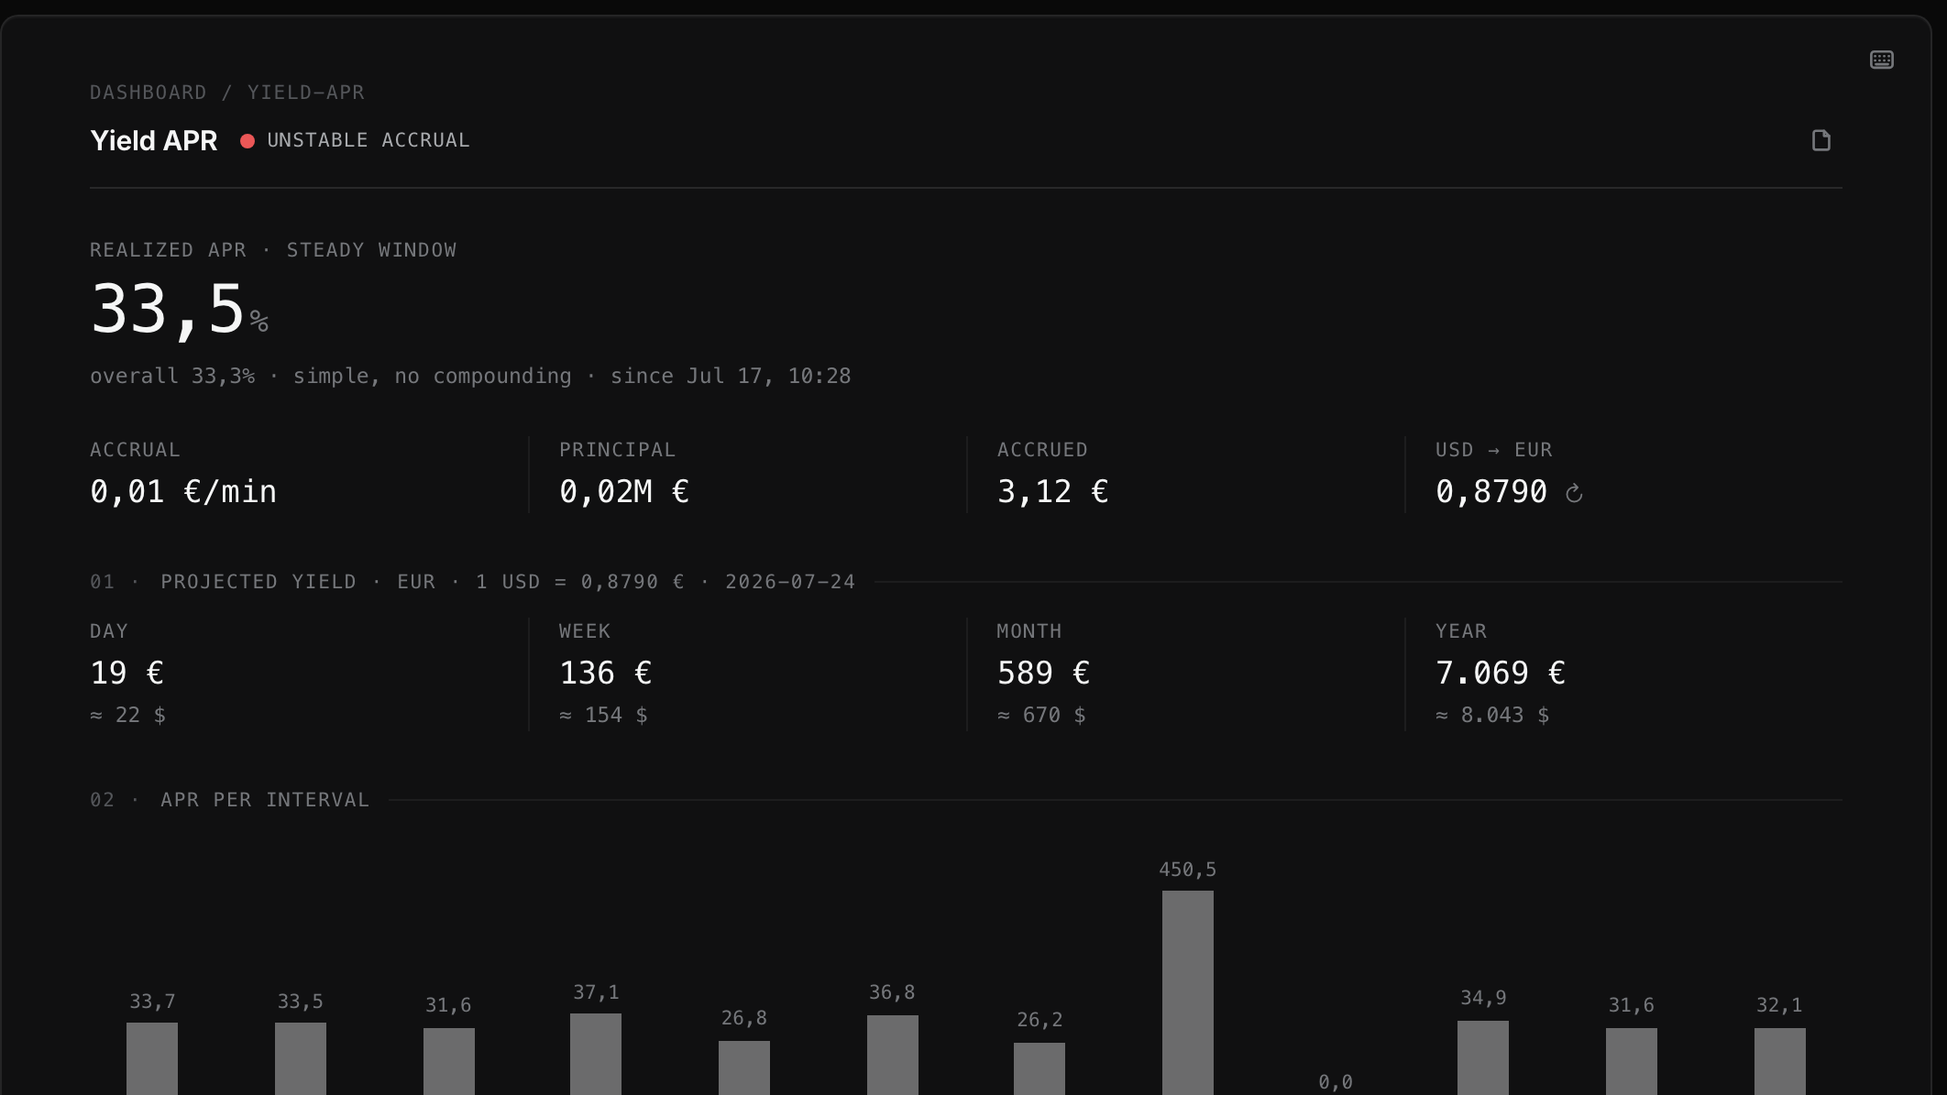Click the 7.069 € yearly yield

[x=1501, y=673]
